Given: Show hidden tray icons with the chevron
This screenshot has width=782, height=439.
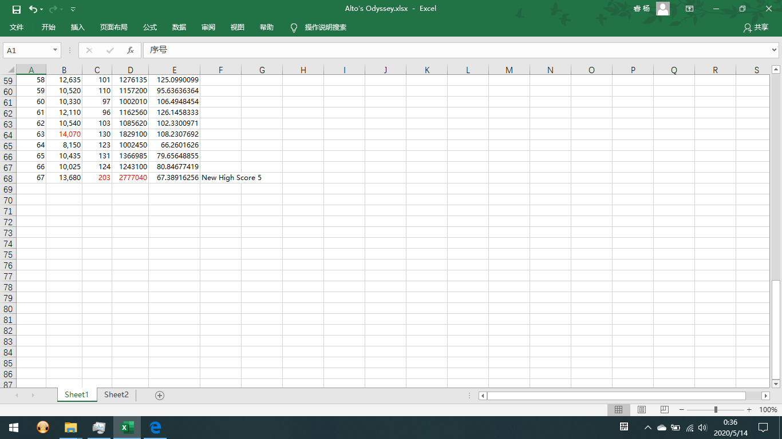Looking at the screenshot, I should [x=648, y=428].
